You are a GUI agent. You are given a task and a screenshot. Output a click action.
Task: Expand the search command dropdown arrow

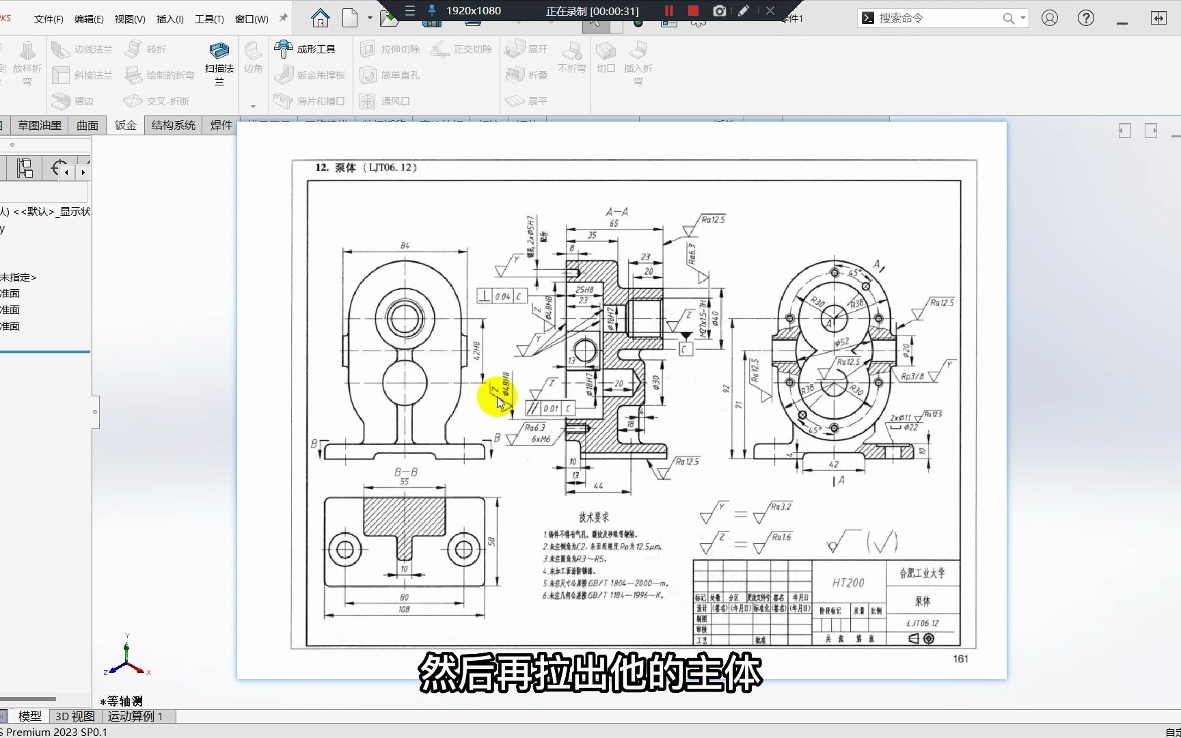(x=1023, y=18)
